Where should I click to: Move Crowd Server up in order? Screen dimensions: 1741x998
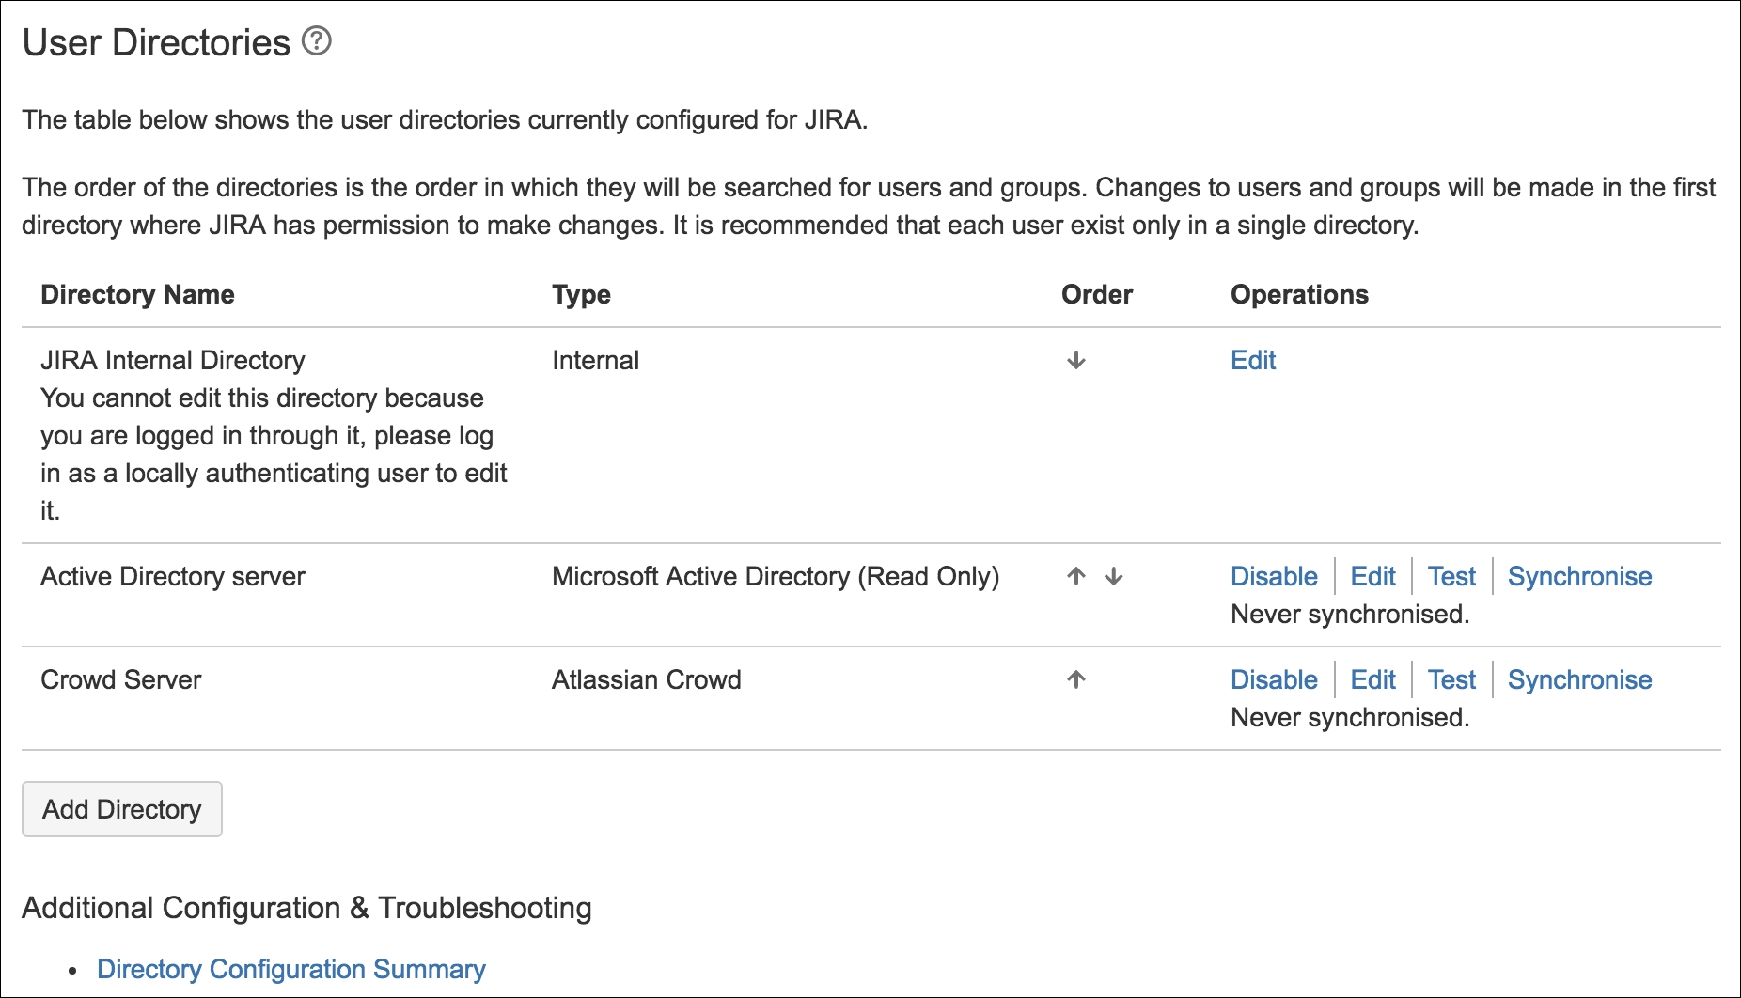(1076, 679)
